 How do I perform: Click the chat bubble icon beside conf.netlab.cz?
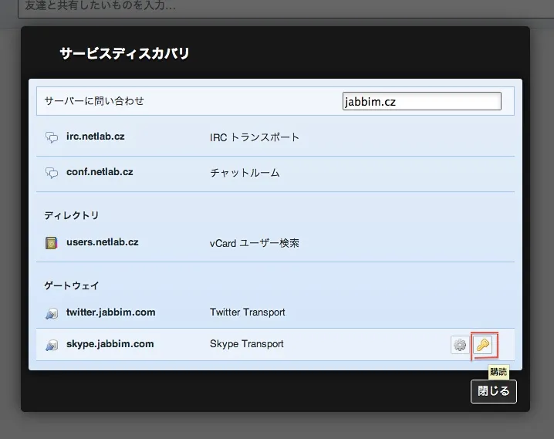point(52,173)
